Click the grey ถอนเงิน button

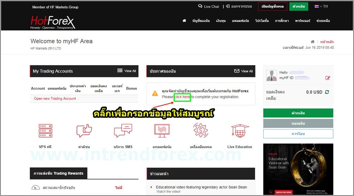pos(298,123)
